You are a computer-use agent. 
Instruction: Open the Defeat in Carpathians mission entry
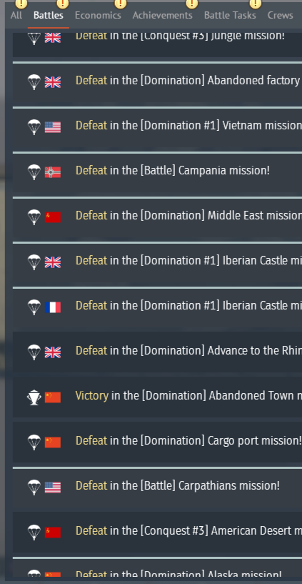pos(157,488)
